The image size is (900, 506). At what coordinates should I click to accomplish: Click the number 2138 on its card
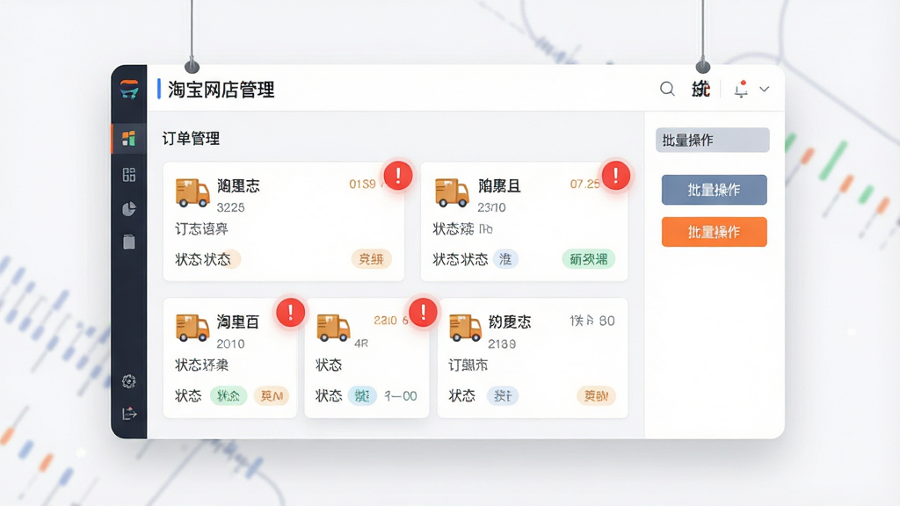502,344
